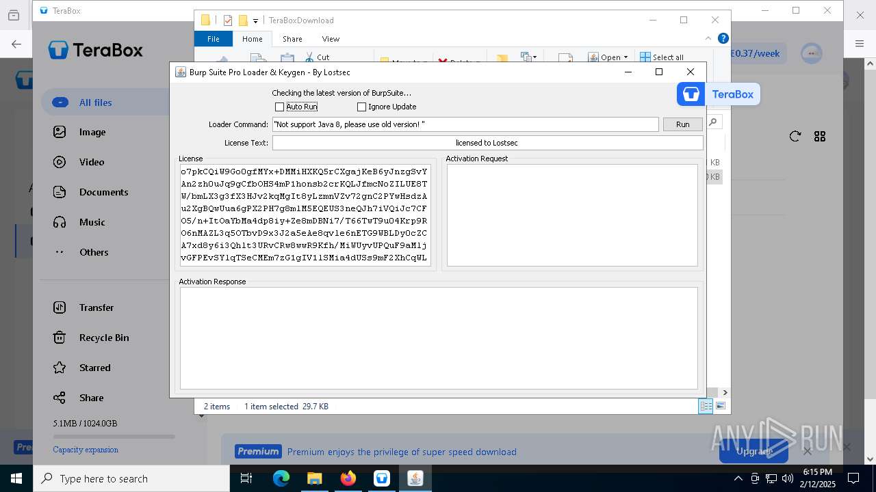The height and width of the screenshot is (492, 876).
Task: Select the View ribbon tab
Action: click(331, 39)
